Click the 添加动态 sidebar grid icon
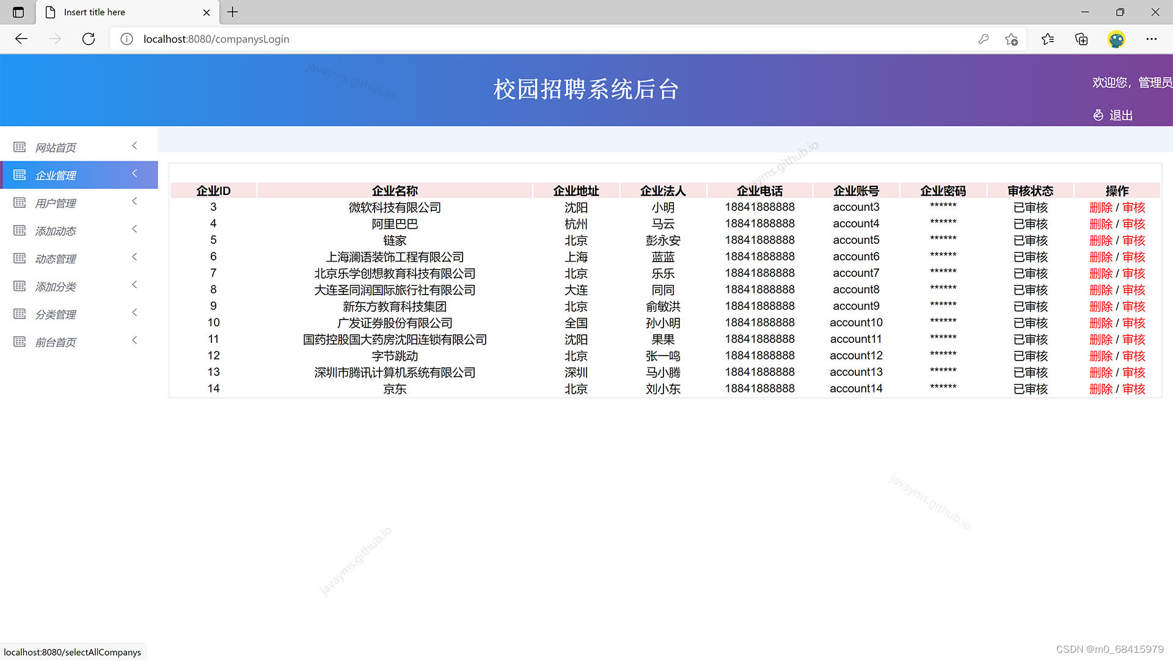1173x660 pixels. (19, 230)
